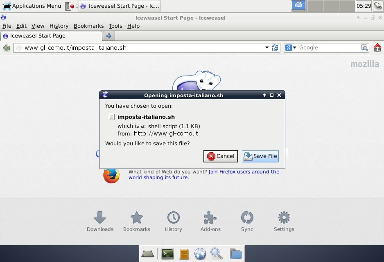384x262 pixels.
Task: Click the Firefox logo on start page
Action: [x=111, y=175]
